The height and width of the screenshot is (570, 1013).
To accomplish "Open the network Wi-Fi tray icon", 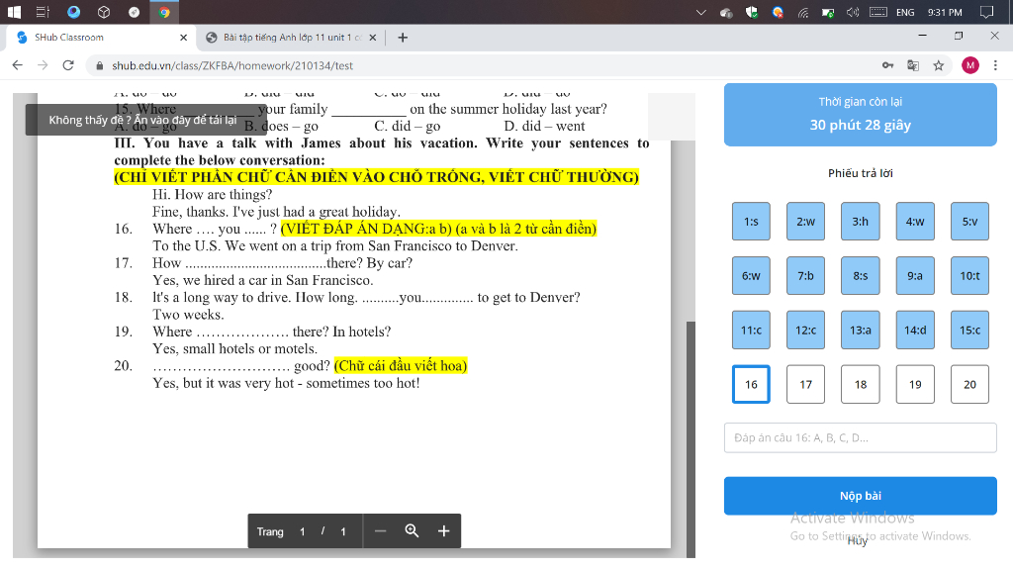I will click(803, 12).
